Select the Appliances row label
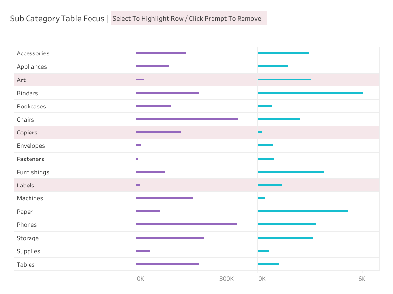 32,67
